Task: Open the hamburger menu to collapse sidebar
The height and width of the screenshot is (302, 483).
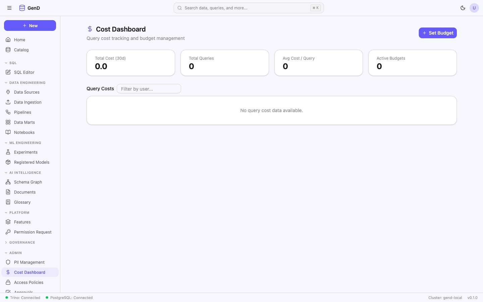Action: [9, 8]
